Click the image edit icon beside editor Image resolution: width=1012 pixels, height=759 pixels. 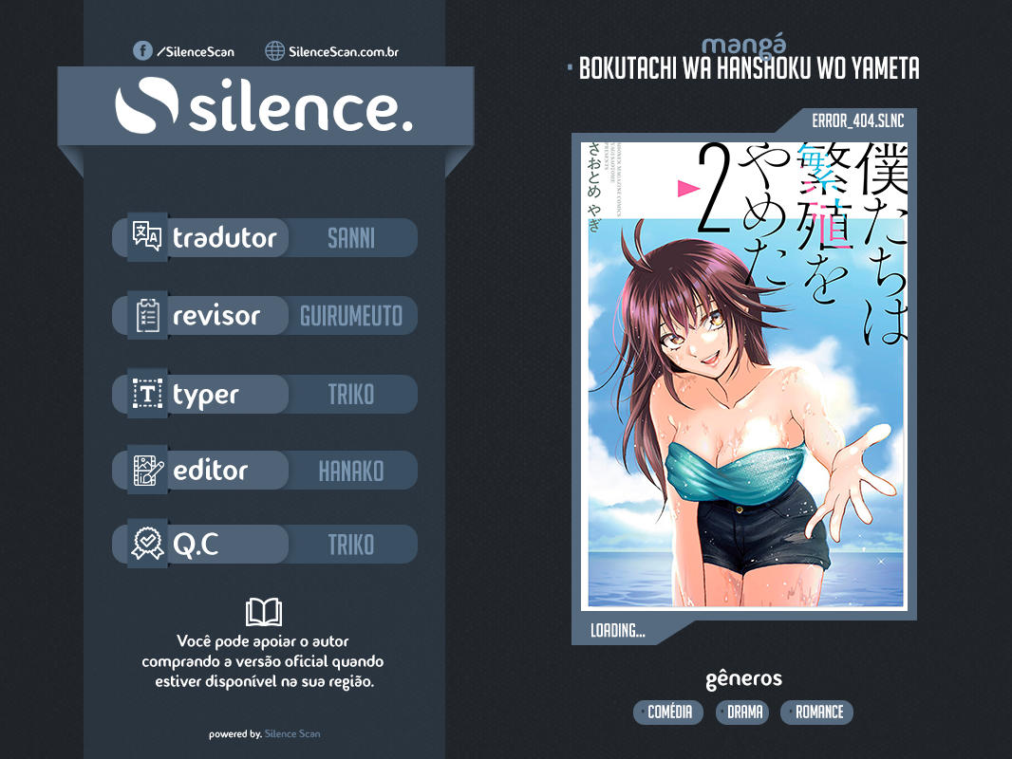tap(148, 470)
